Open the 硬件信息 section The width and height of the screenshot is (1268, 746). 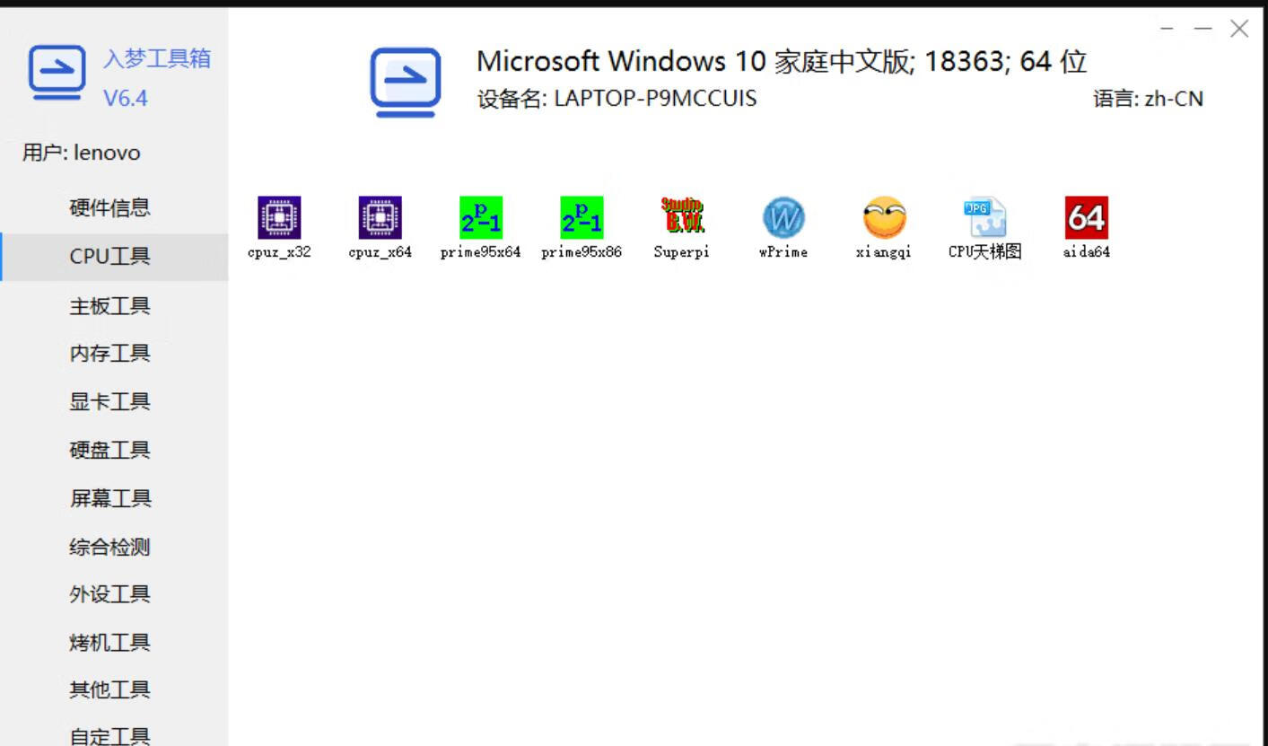(x=114, y=208)
